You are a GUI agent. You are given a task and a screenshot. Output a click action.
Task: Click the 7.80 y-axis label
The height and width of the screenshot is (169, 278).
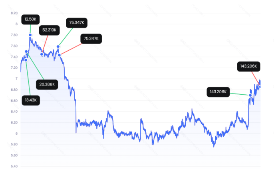point(14,35)
